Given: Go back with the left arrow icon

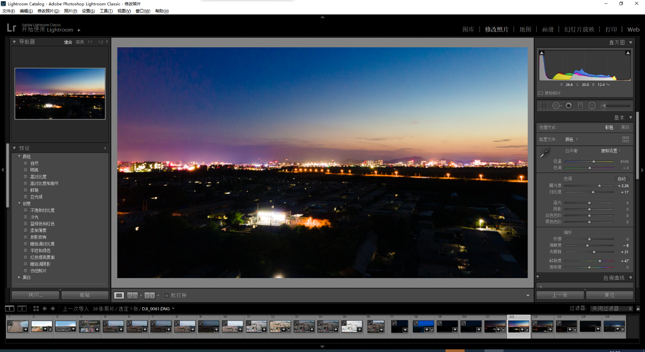Looking at the screenshot, I should 44,309.
